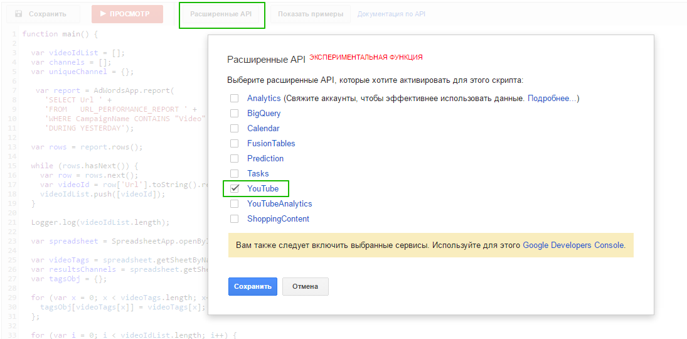
Task: Open the Analytics API link
Action: pos(263,98)
